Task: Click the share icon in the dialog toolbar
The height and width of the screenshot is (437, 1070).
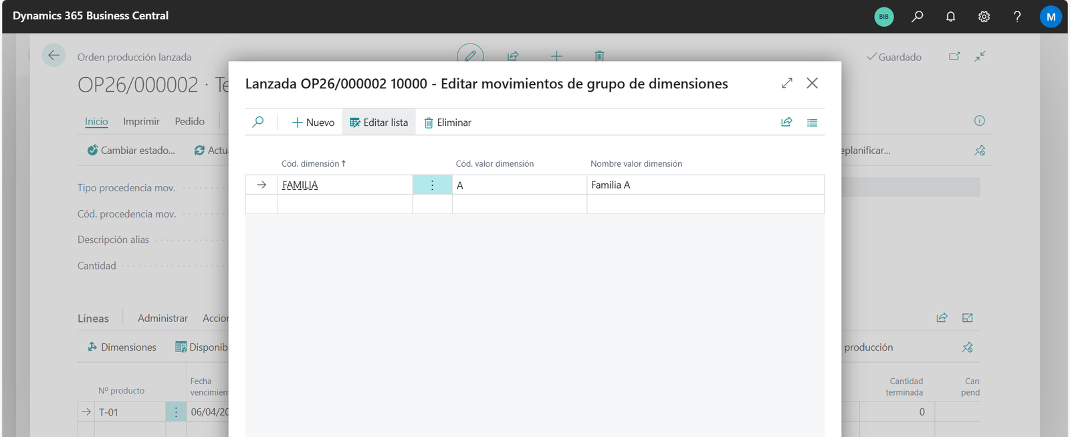Action: (786, 122)
